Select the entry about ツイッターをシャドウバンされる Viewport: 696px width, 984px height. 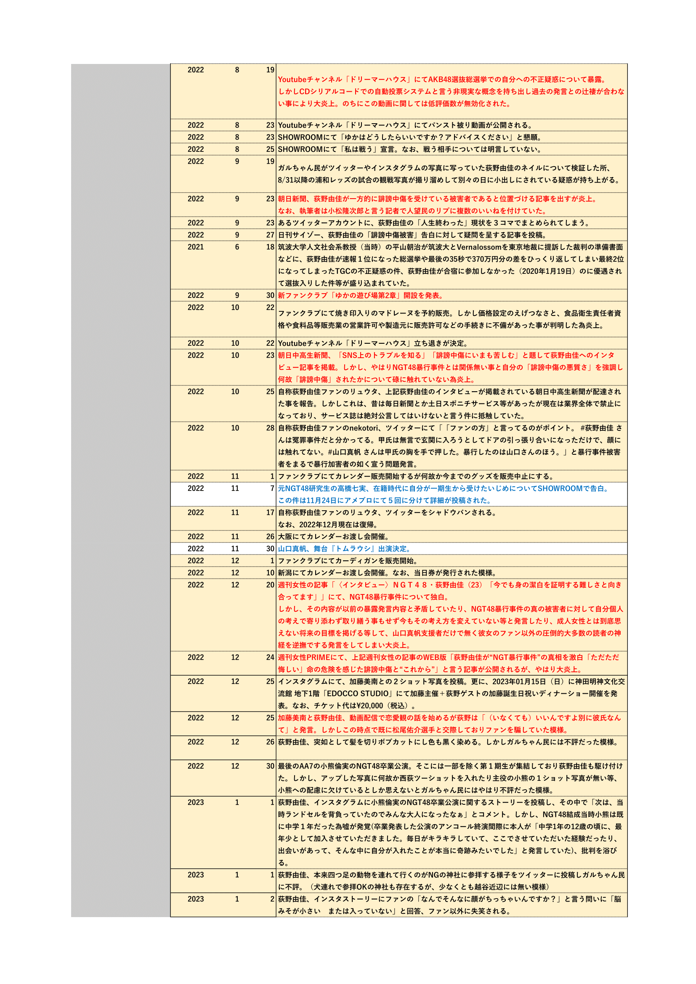point(451,519)
